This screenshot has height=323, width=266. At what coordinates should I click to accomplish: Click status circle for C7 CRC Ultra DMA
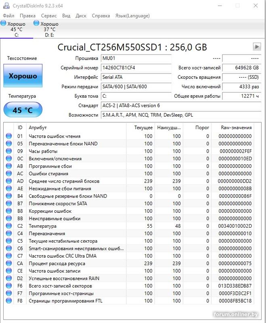(x=9, y=256)
